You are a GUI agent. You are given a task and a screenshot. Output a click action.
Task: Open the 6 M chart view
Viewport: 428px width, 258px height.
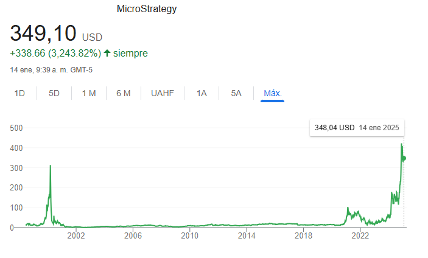pyautogui.click(x=124, y=93)
